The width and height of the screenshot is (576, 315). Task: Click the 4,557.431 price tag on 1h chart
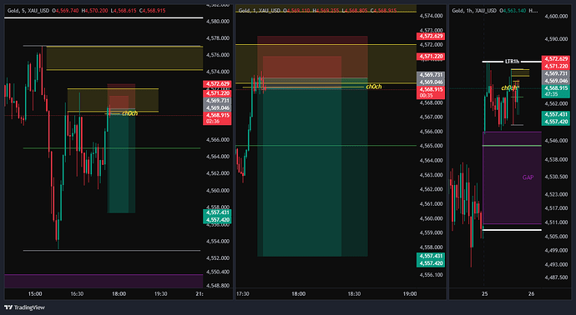pos(556,114)
